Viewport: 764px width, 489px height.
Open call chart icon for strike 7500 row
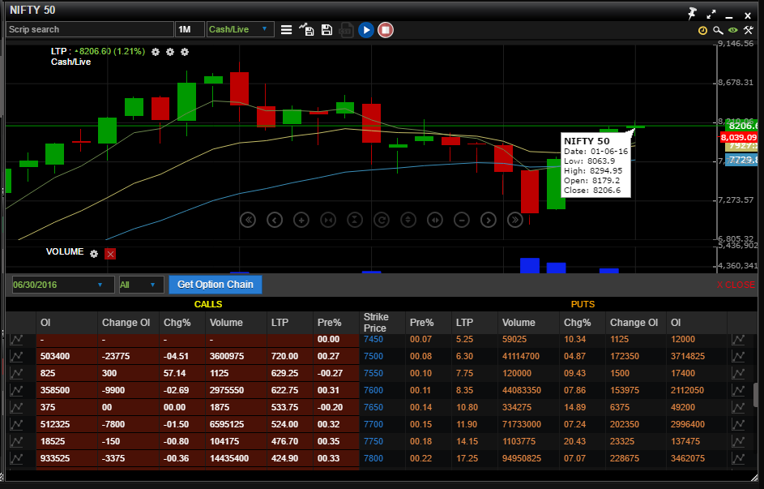coord(16,356)
